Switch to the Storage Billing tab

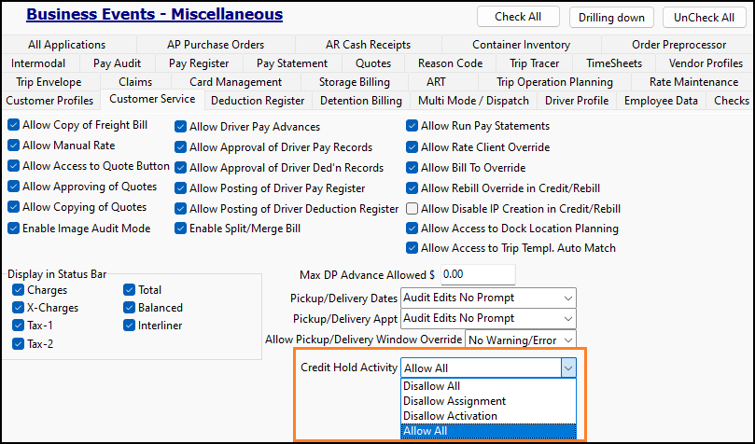(x=355, y=82)
